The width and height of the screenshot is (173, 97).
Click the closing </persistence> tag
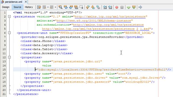tap(26, 94)
